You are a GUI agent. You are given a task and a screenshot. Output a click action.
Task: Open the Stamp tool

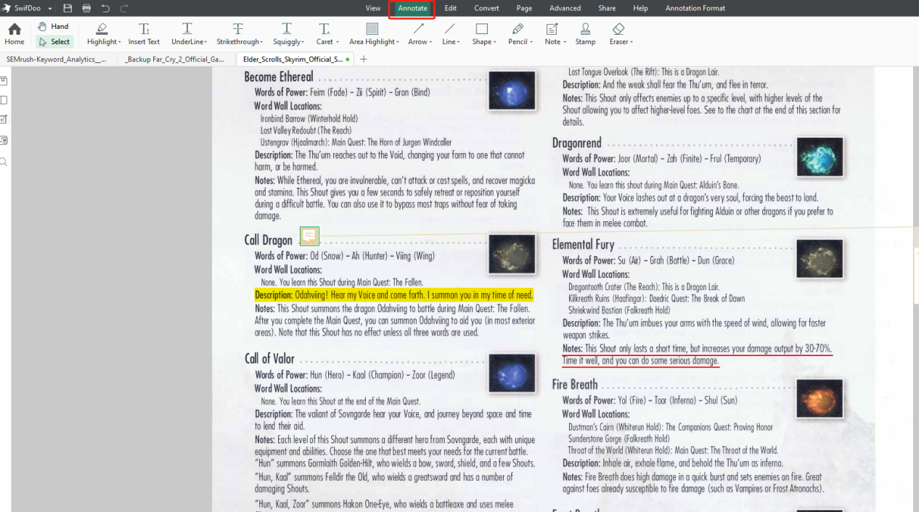coord(585,34)
